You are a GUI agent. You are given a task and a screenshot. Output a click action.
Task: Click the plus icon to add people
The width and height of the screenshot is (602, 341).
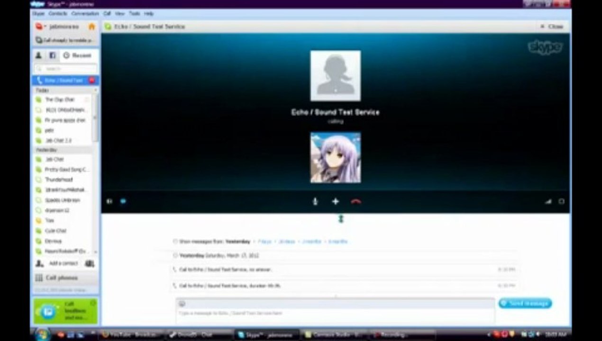tap(336, 201)
